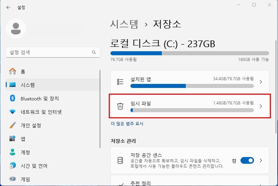Go back with the arrow icon
This screenshot has width=278, height=186.
[x=8, y=7]
